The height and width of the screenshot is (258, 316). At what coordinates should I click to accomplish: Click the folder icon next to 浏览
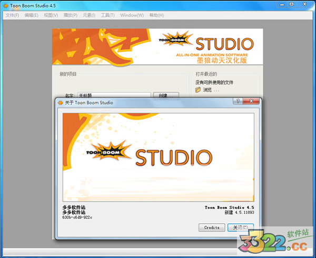198,90
